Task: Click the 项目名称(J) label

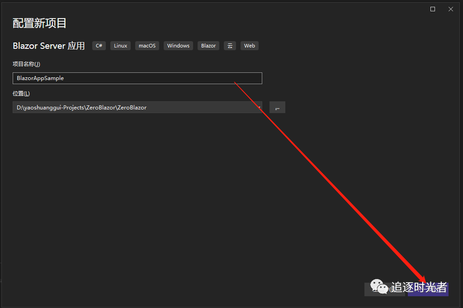Action: click(26, 64)
